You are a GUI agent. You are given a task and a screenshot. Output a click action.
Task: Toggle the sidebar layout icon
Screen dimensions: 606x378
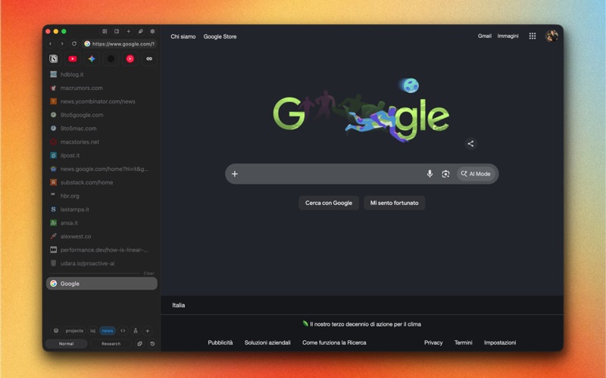pyautogui.click(x=105, y=31)
